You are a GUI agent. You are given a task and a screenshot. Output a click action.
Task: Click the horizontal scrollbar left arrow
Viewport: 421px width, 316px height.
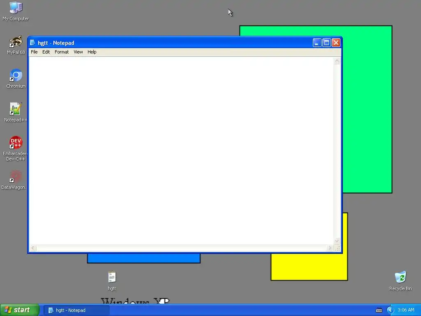pos(33,248)
